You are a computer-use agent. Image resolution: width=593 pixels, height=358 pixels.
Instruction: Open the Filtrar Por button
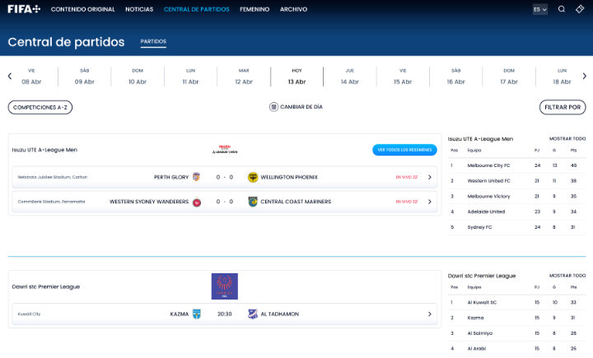[x=563, y=107]
